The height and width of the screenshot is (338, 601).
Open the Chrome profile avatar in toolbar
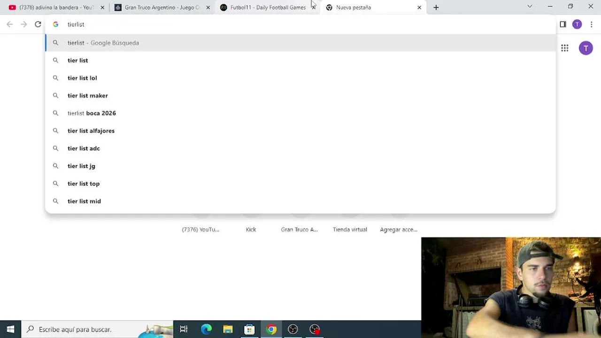pyautogui.click(x=577, y=24)
